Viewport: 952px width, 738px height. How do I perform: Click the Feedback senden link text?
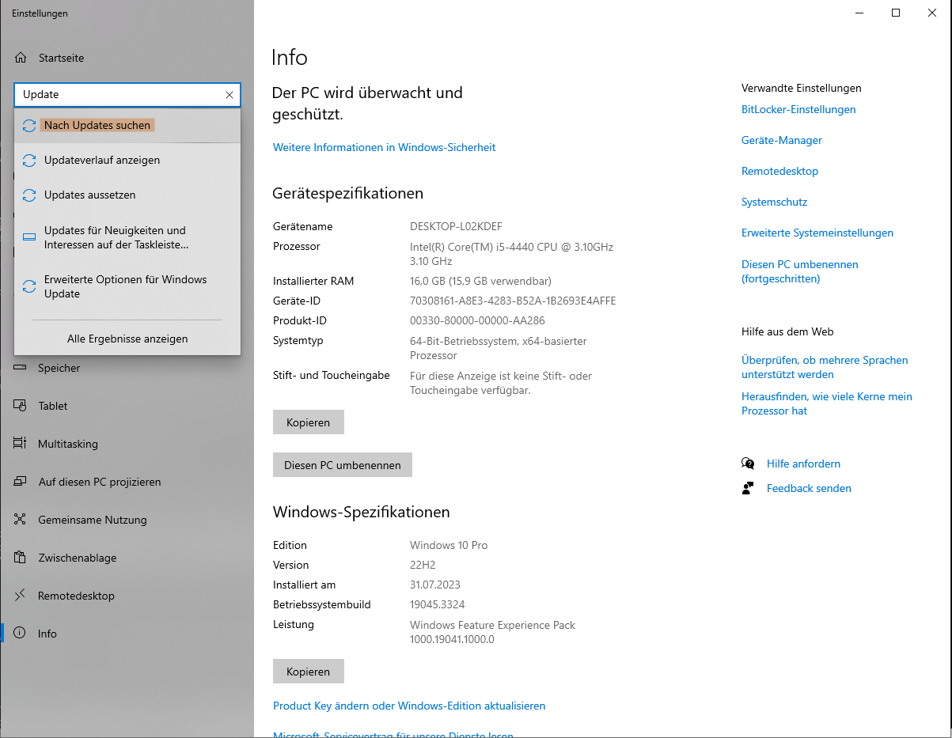[809, 488]
